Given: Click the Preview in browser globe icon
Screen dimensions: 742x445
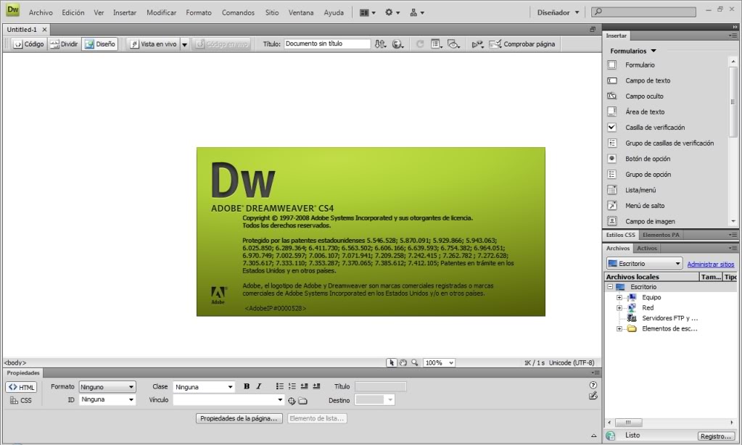Looking at the screenshot, I should click(398, 44).
